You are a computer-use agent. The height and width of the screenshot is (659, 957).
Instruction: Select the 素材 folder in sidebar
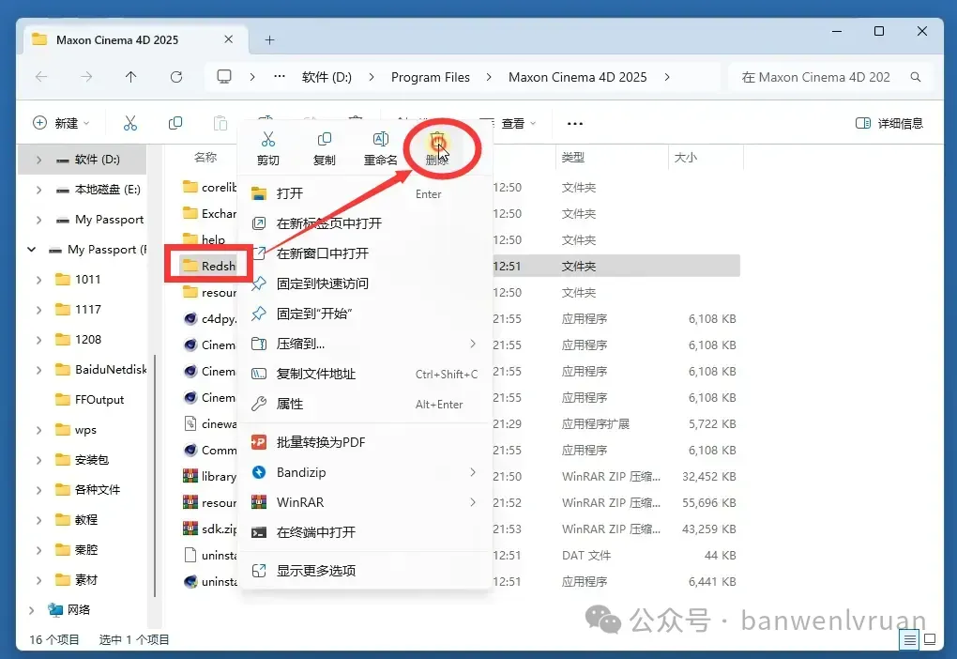pos(76,579)
